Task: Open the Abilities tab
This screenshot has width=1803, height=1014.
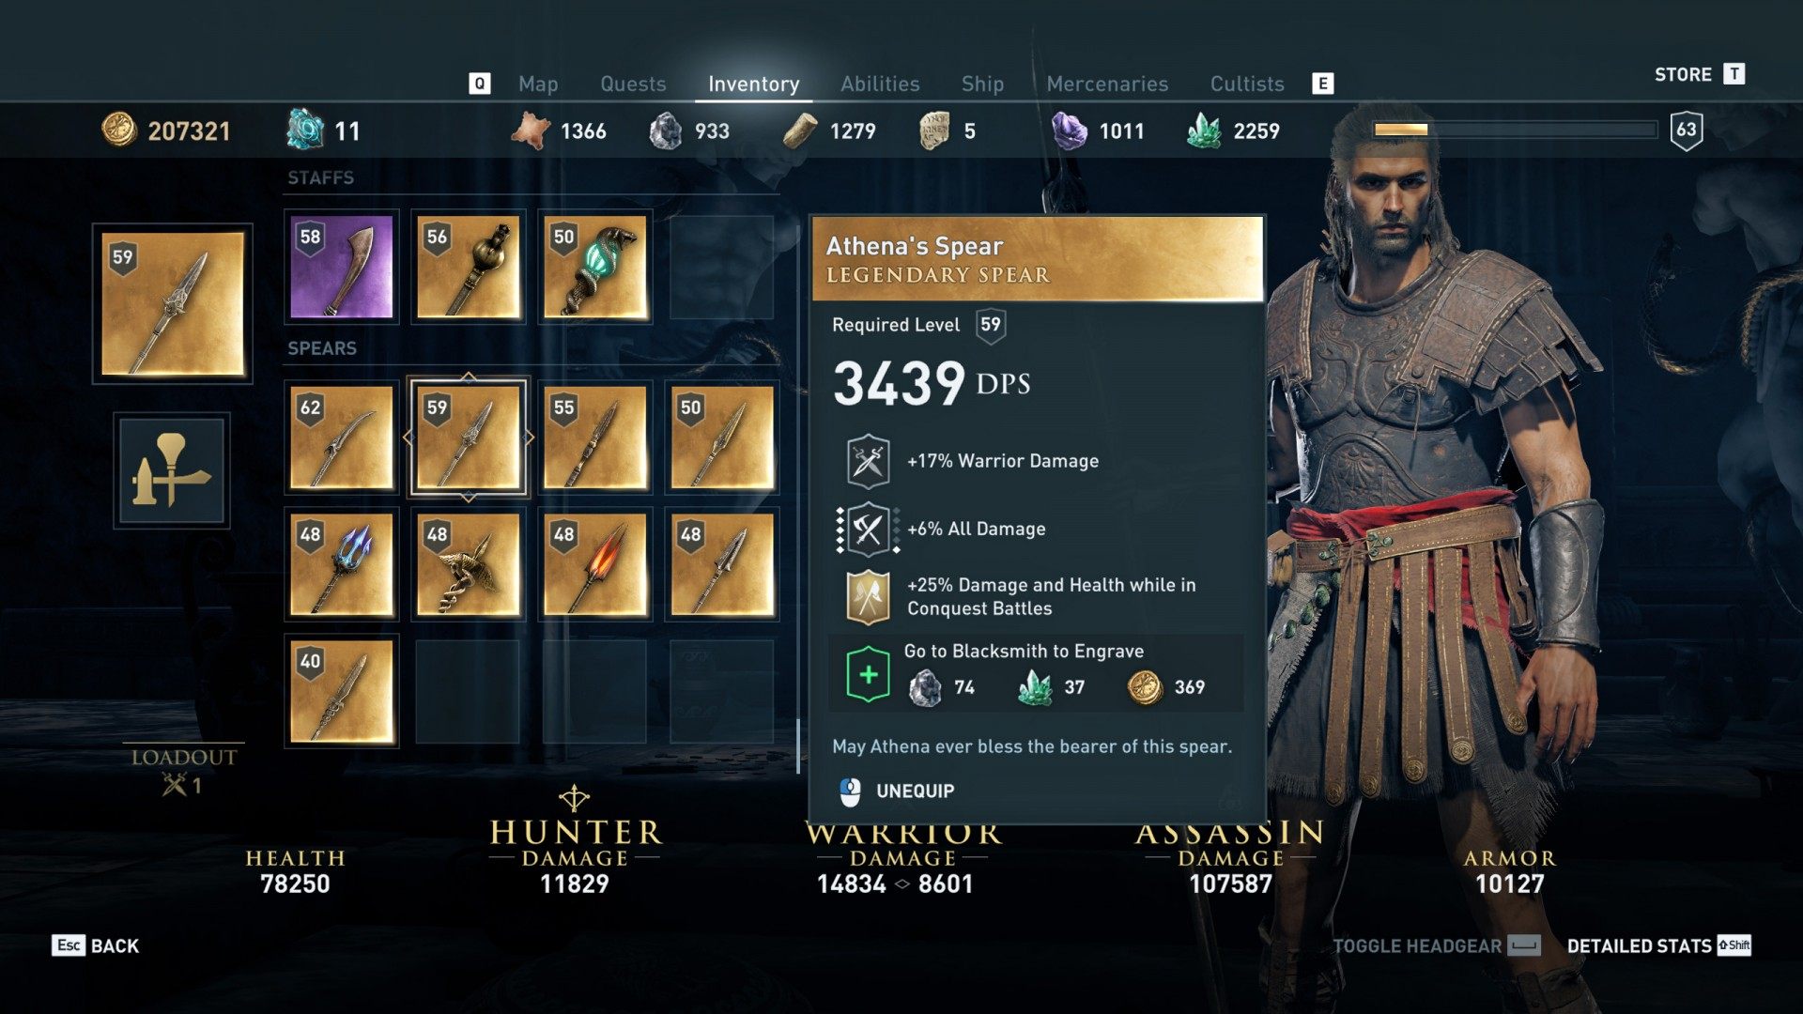Action: click(x=880, y=84)
